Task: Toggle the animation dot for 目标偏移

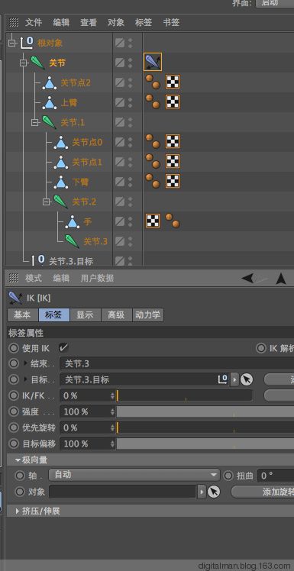Action: (x=14, y=444)
